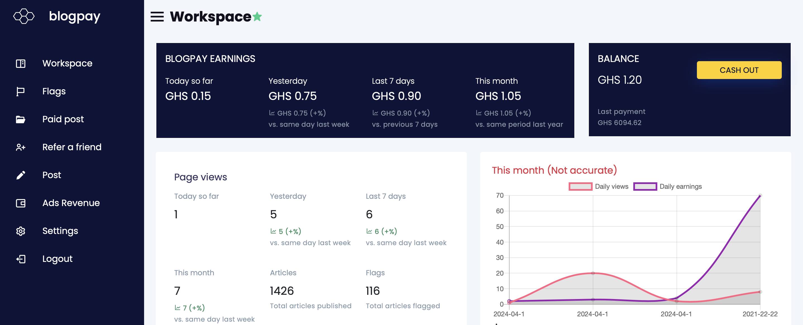The image size is (803, 325).
Task: Click the blogpay brand name
Action: pyautogui.click(x=75, y=16)
